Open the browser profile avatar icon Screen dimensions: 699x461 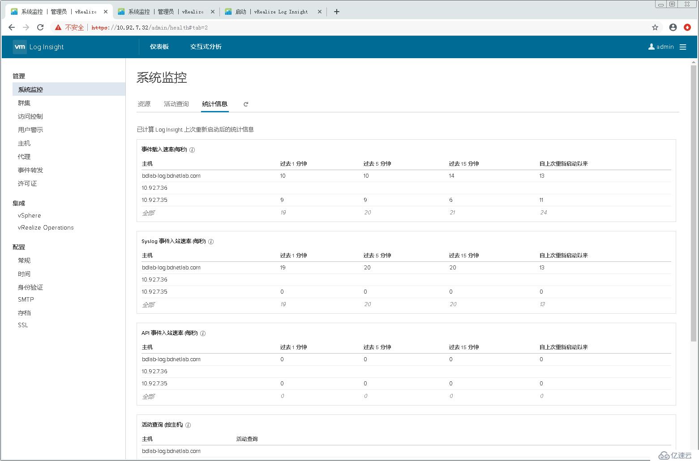pos(673,27)
